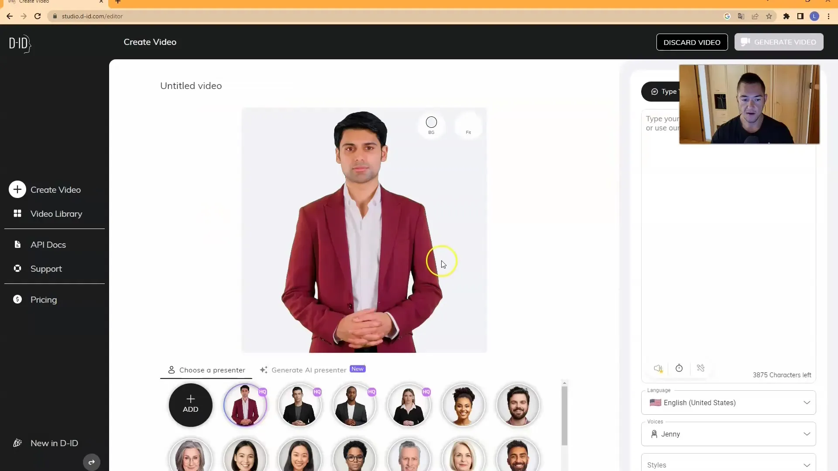Select the Create Video sidebar icon
838x471 pixels.
tap(17, 190)
